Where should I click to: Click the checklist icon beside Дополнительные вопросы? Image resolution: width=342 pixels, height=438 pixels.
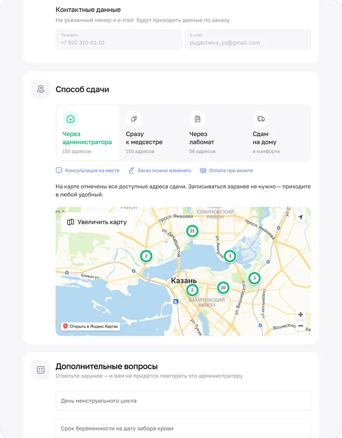tap(41, 370)
